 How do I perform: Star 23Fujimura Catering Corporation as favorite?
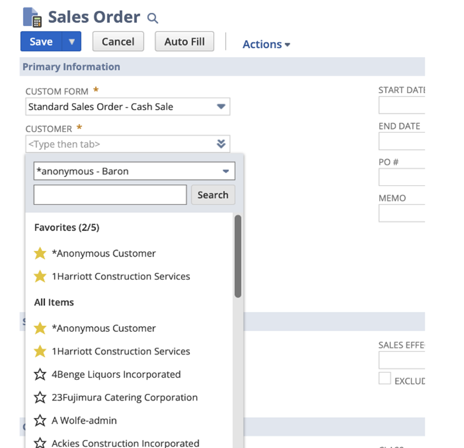(40, 397)
